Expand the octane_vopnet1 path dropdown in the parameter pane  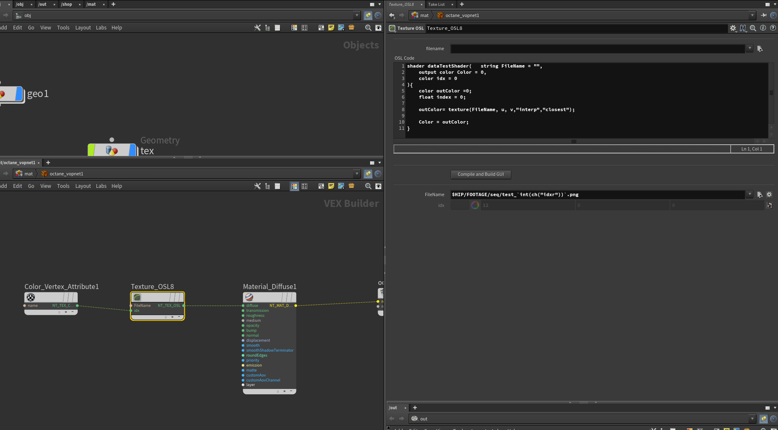tap(752, 15)
